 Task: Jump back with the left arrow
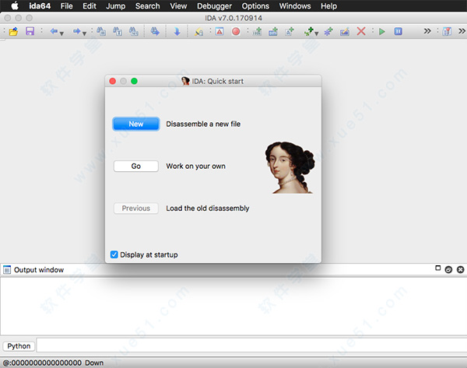pyautogui.click(x=54, y=31)
